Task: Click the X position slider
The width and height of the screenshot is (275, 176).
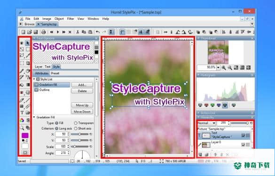Action: [79, 134]
